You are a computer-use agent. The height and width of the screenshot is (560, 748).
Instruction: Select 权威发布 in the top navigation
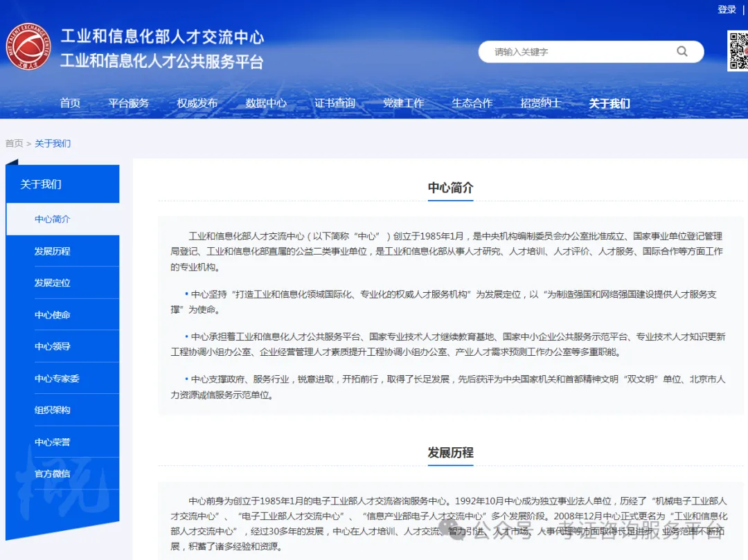click(x=197, y=103)
